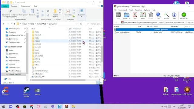
Task: Run VirusScan in WinRAR toolbar
Action: (x=184, y=16)
